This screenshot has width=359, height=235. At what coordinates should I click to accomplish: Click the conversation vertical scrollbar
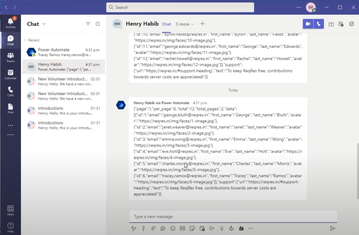click(x=357, y=171)
